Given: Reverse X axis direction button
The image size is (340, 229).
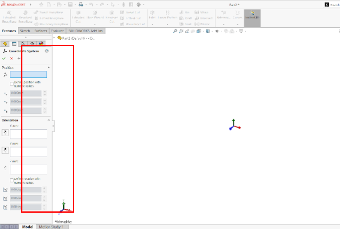Looking at the screenshot, I should pyautogui.click(x=5, y=133).
